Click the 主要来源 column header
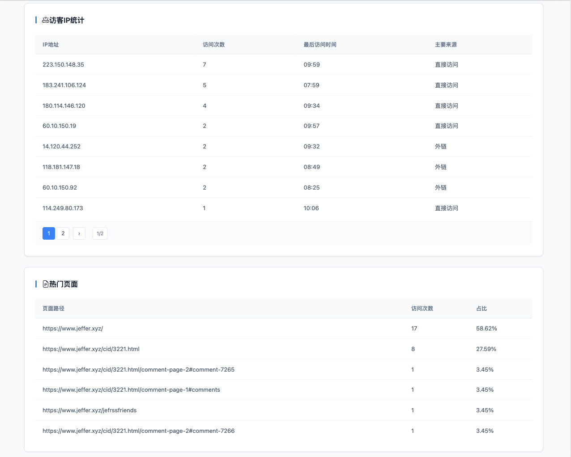This screenshot has height=457, width=571. click(x=446, y=45)
